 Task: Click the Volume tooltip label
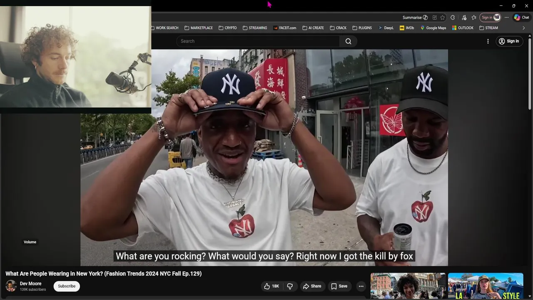[30, 242]
